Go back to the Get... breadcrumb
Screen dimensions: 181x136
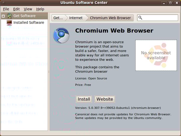pos(58,18)
